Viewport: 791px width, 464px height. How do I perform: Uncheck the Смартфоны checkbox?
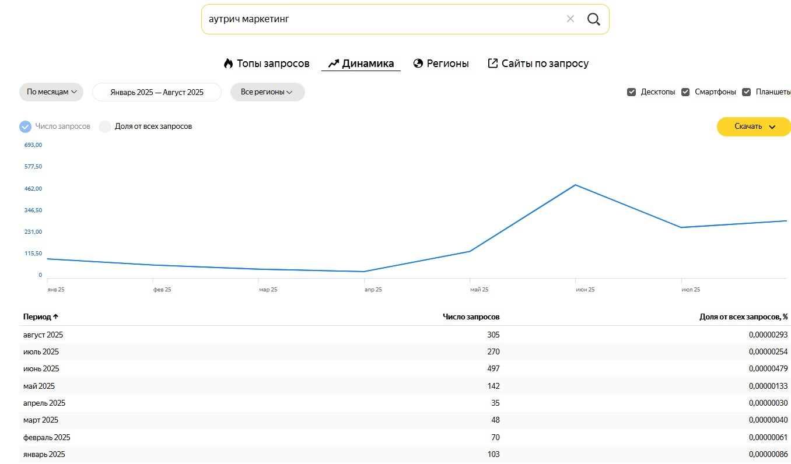click(685, 92)
